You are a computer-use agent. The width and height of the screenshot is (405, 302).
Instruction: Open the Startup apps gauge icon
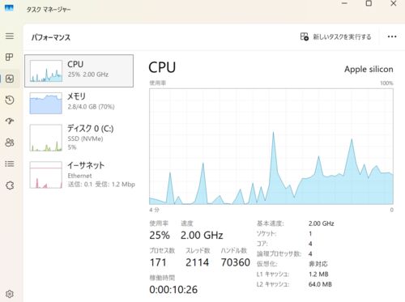(x=10, y=121)
